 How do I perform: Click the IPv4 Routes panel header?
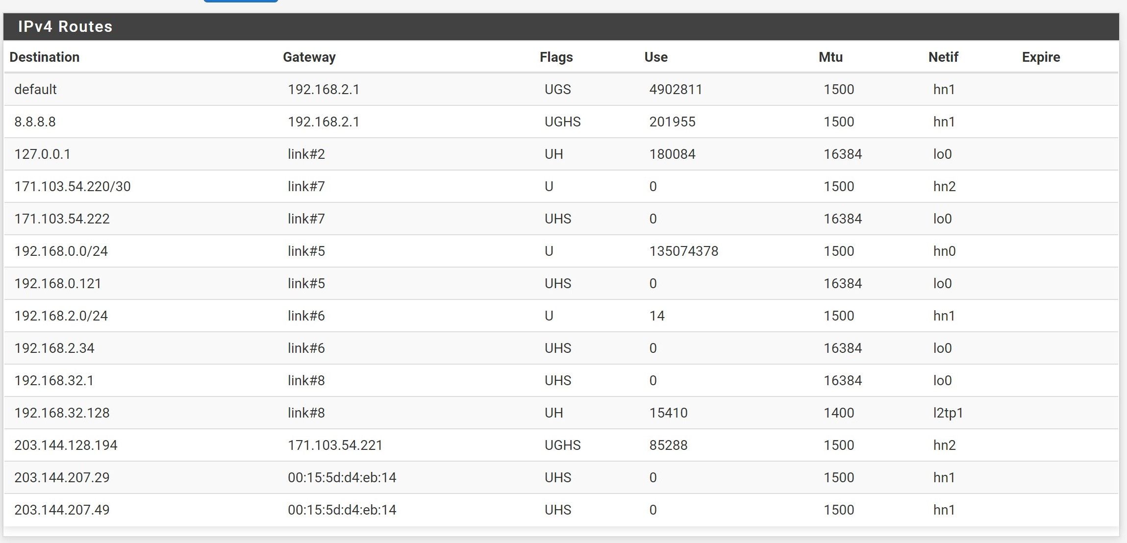point(65,26)
